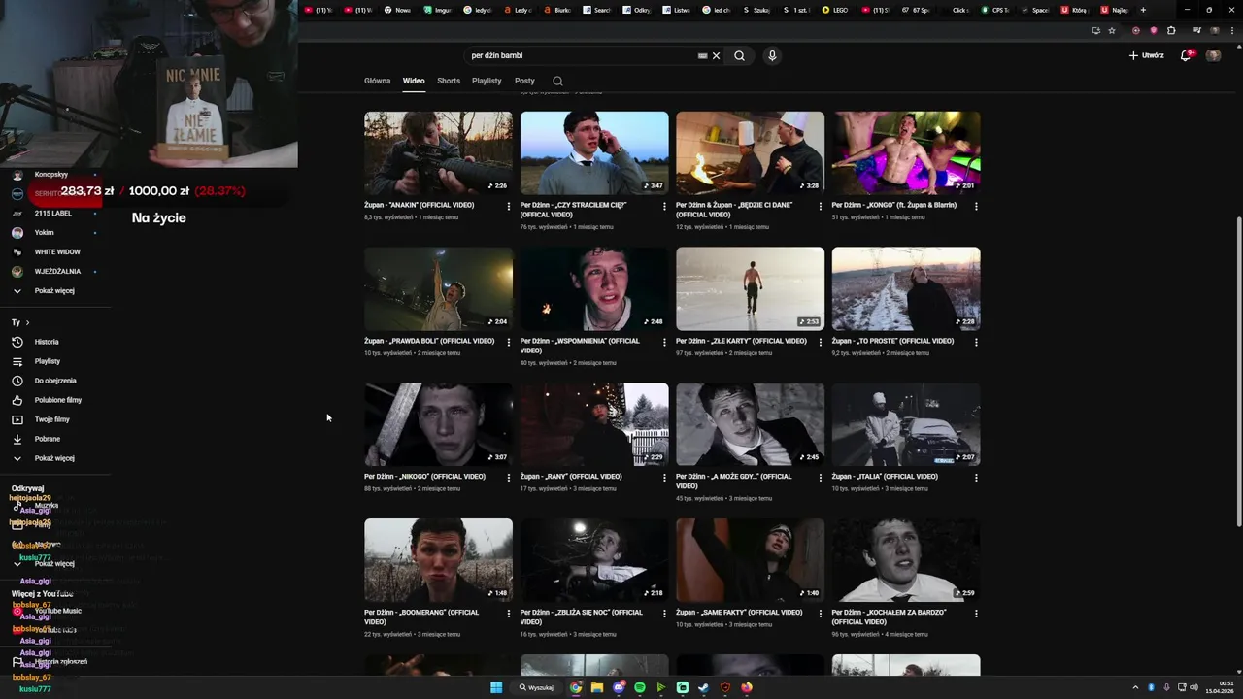The image size is (1243, 699).
Task: Open the browser extensions puzzle icon
Action: click(x=1171, y=30)
